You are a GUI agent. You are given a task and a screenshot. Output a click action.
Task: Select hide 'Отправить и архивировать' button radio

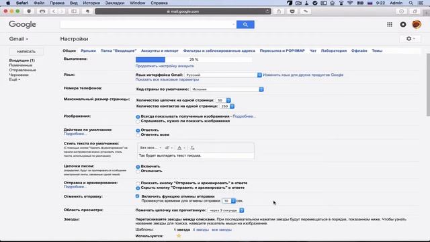[138, 188]
